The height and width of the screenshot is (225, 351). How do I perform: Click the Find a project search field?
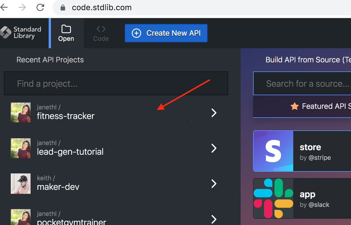pos(116,83)
